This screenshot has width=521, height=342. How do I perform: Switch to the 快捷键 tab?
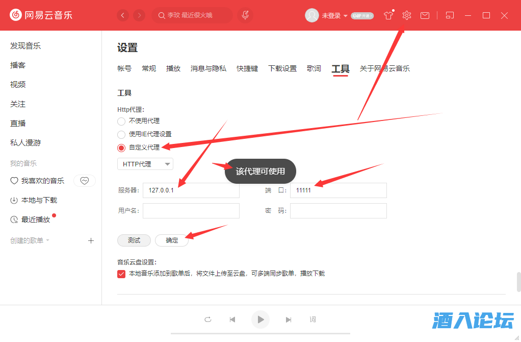247,68
